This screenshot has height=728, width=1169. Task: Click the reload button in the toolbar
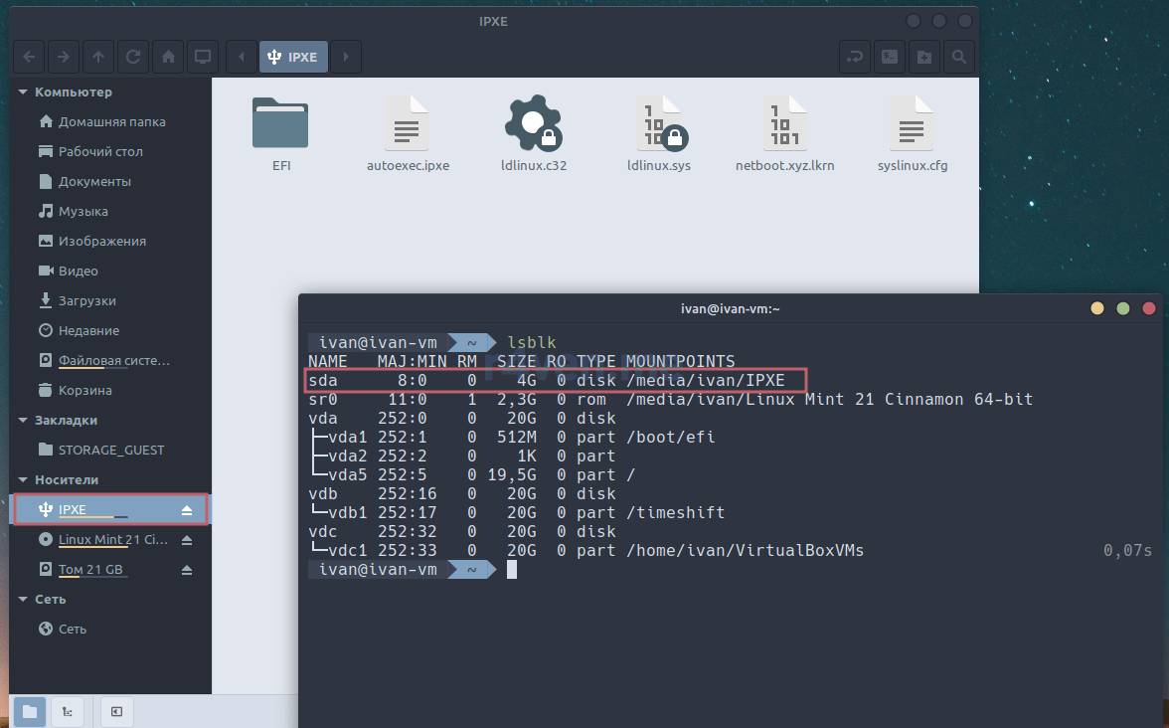coord(133,57)
